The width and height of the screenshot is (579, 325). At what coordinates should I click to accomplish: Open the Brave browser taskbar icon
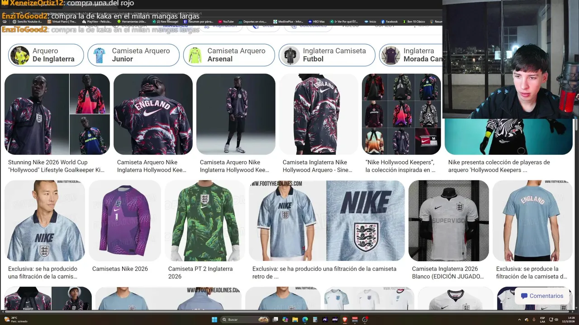(345, 320)
